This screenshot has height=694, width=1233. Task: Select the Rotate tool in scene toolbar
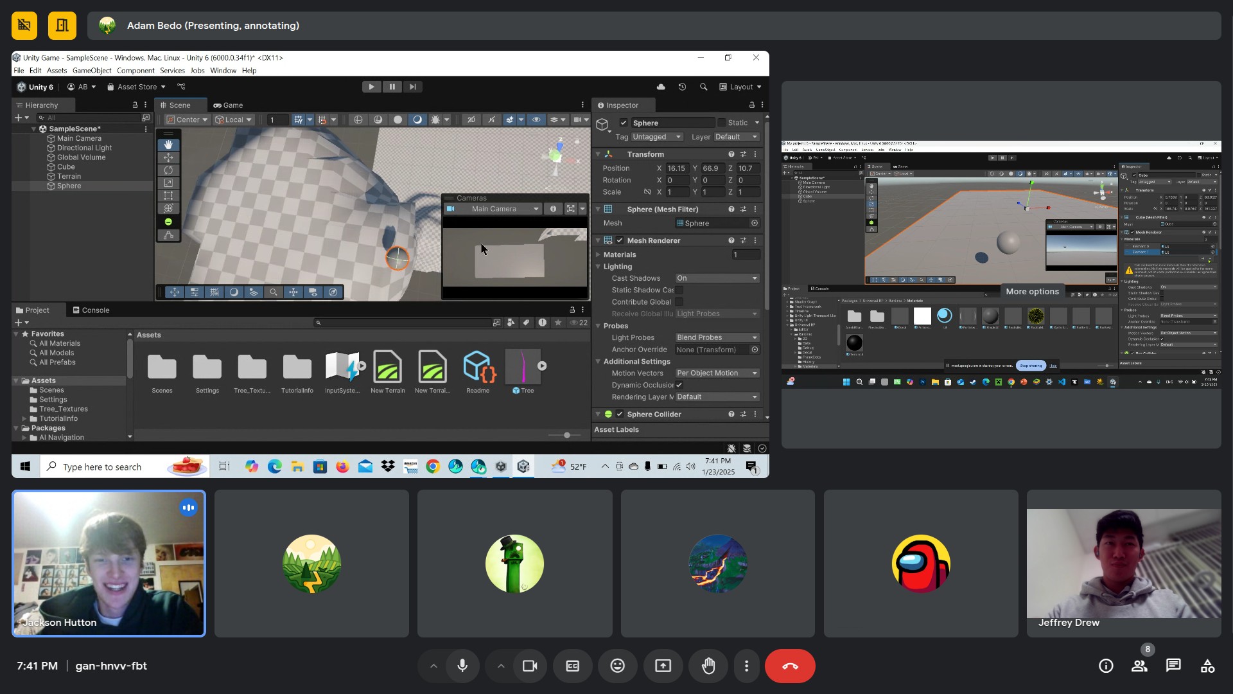click(168, 170)
